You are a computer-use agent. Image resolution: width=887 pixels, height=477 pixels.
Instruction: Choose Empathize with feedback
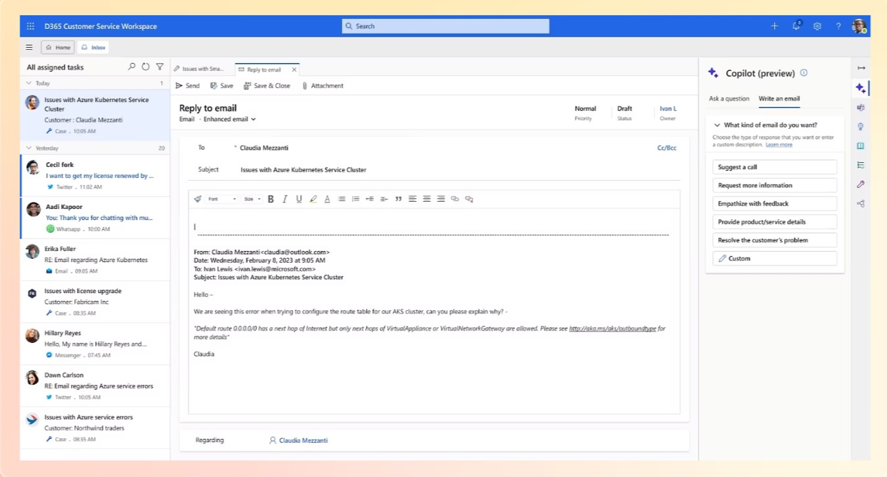click(775, 204)
